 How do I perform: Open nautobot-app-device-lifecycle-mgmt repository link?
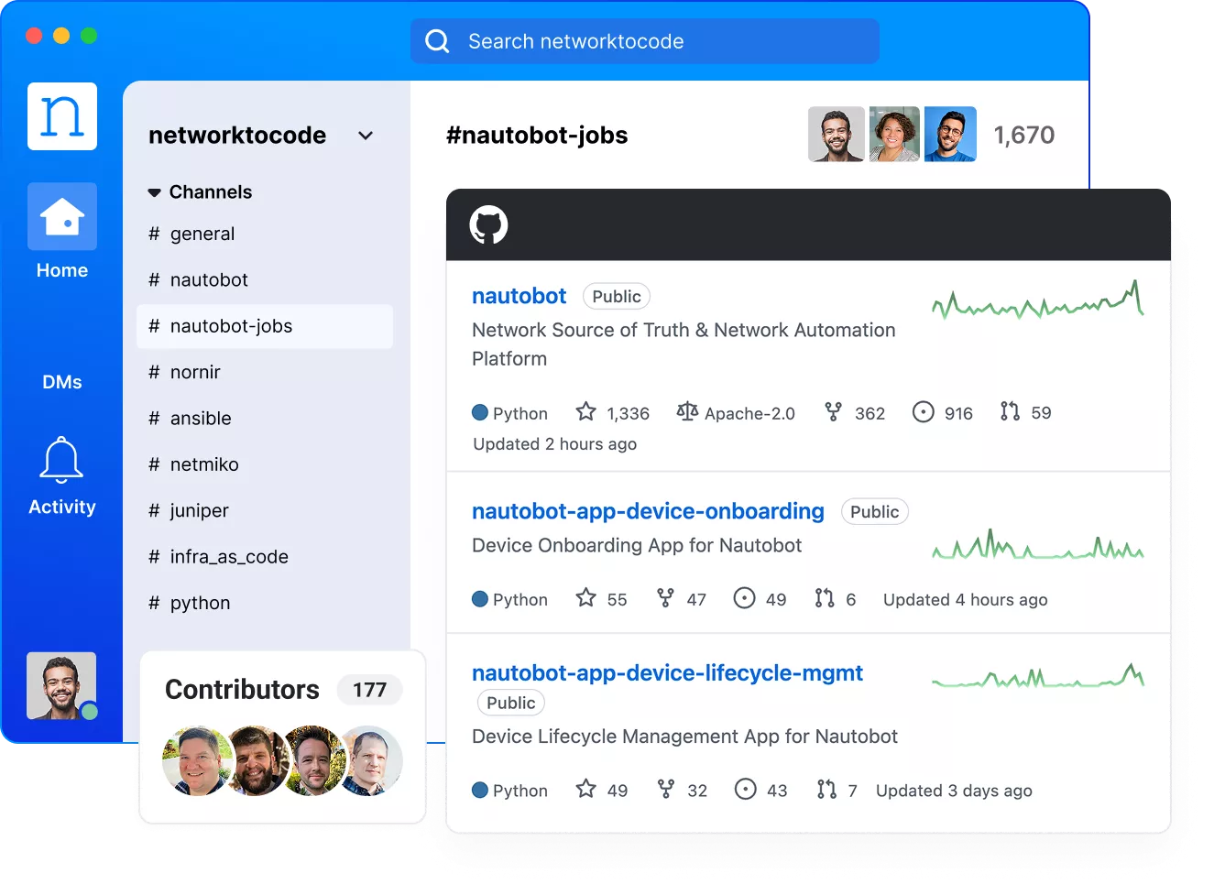click(x=667, y=673)
